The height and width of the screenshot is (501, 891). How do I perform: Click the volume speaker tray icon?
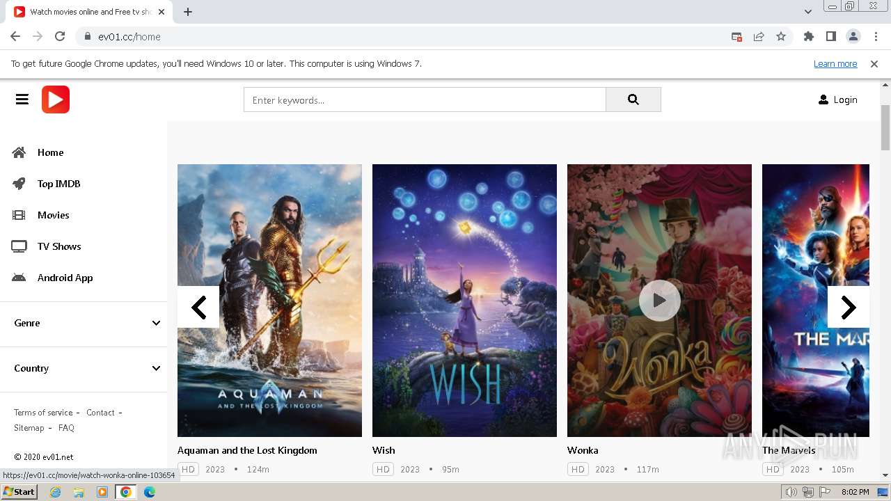pos(791,492)
